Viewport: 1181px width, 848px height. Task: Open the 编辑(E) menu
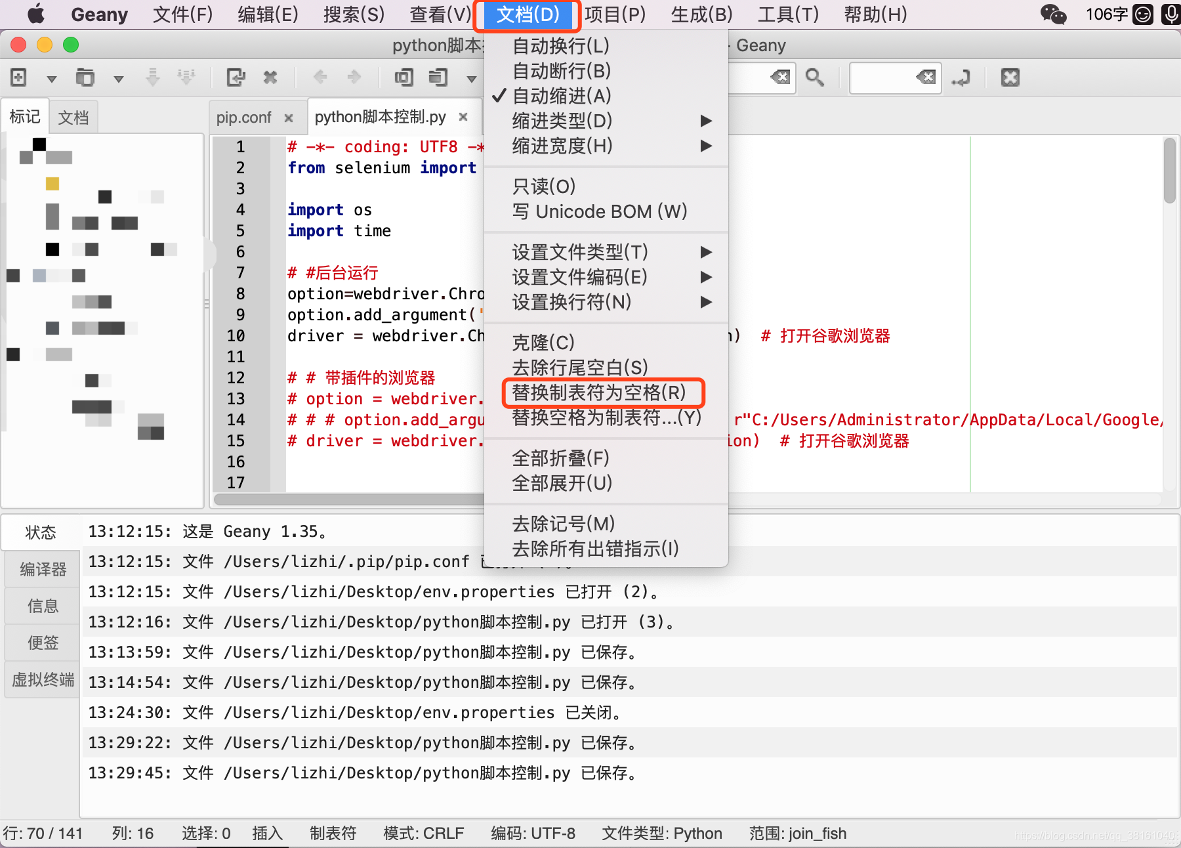268,14
